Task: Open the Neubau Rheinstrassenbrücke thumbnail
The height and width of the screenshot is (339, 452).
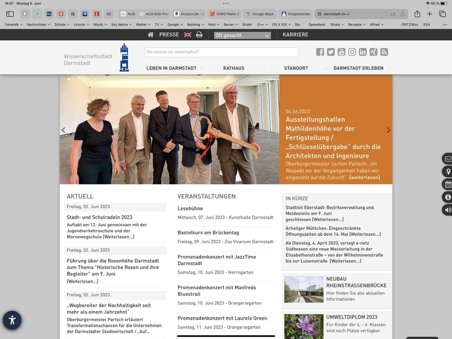Action: 304,289
